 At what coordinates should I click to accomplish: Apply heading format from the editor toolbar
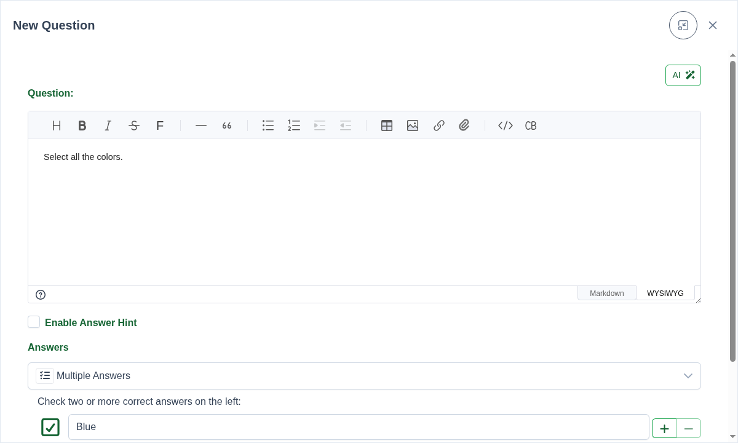(57, 126)
